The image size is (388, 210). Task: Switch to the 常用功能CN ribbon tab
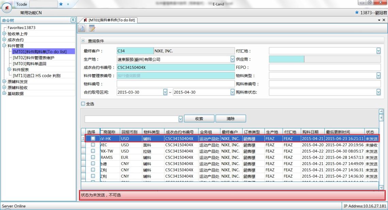(31, 13)
